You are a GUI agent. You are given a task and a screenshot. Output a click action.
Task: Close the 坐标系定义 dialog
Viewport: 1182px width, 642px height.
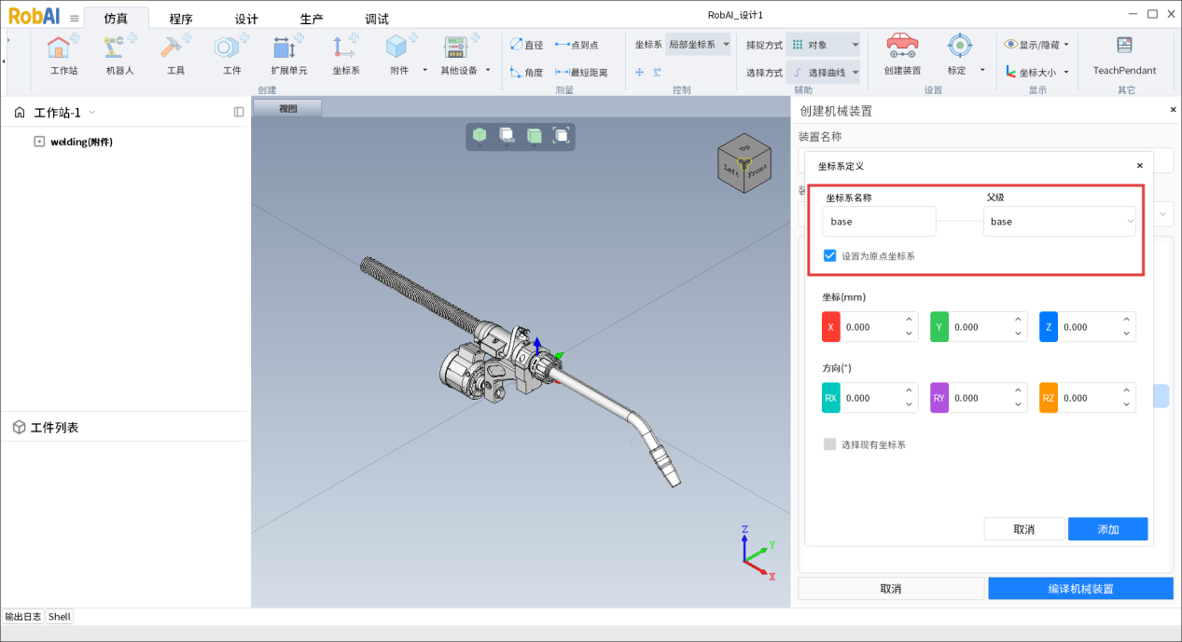click(x=1139, y=166)
